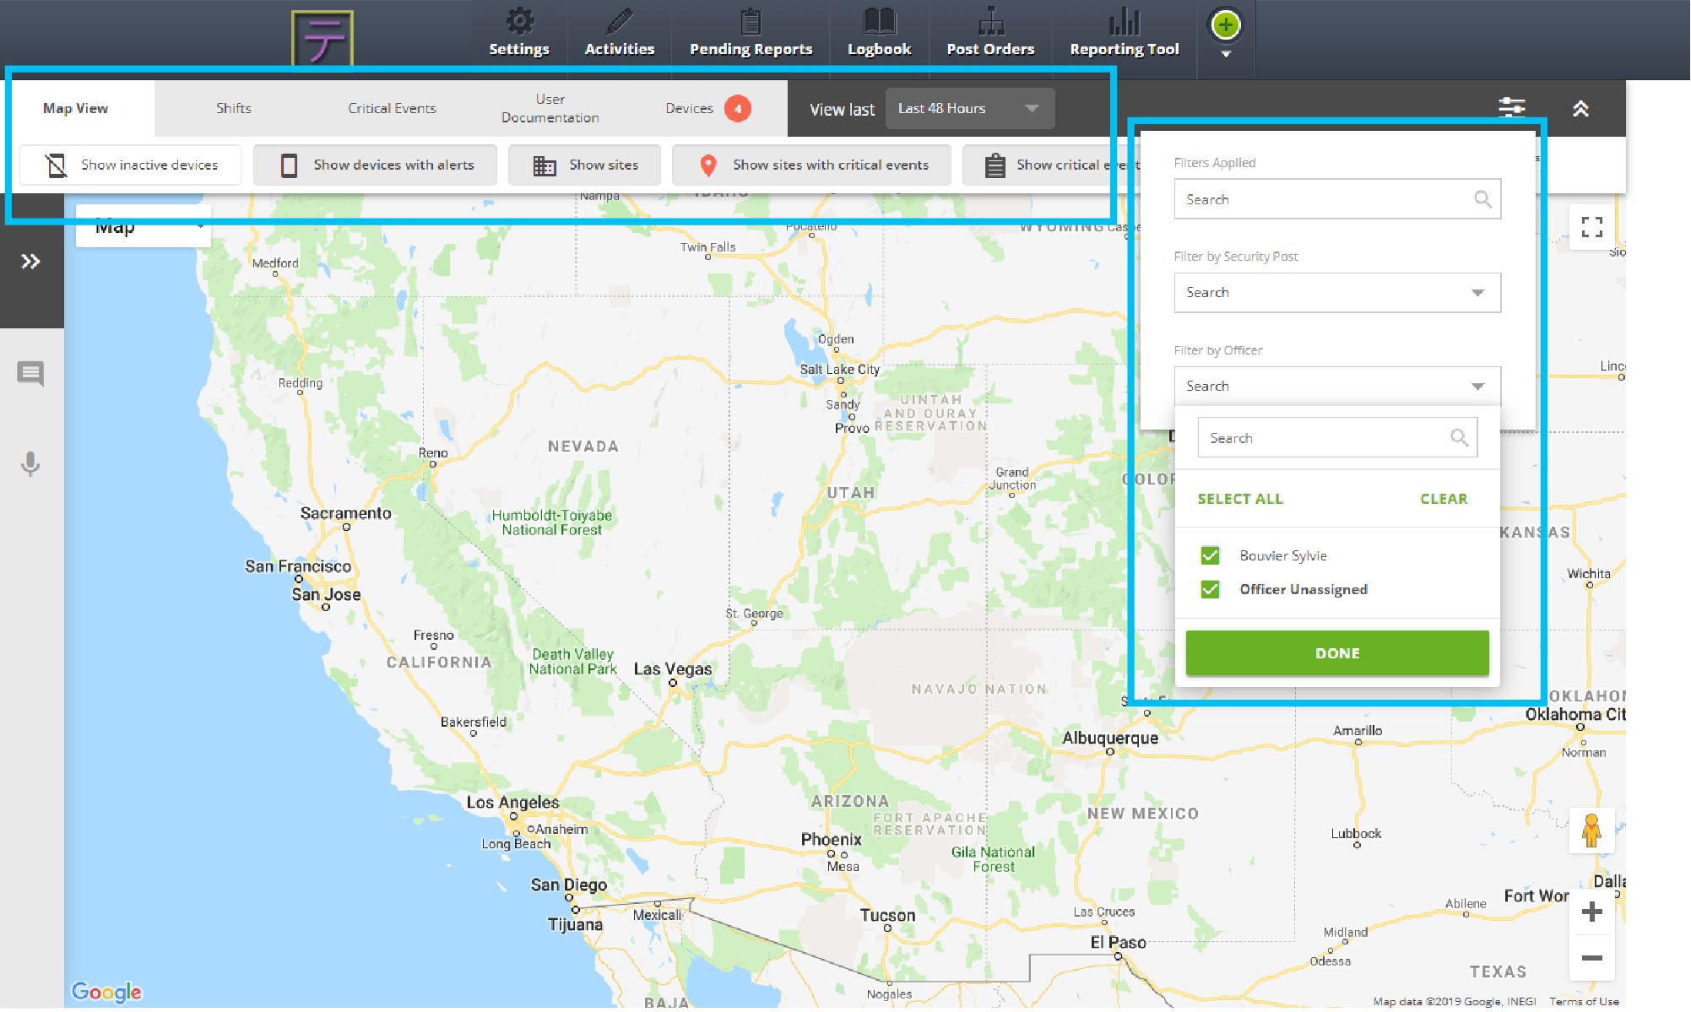The width and height of the screenshot is (1691, 1012).
Task: Click Filters Applied search field
Action: coord(1337,199)
